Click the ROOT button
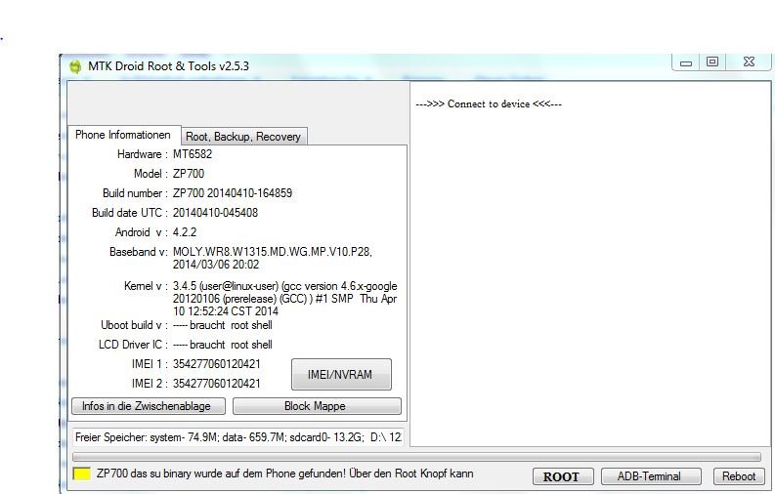 (x=563, y=476)
